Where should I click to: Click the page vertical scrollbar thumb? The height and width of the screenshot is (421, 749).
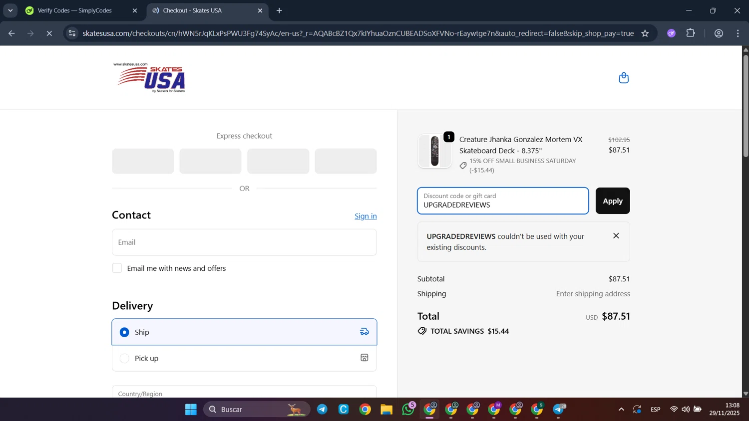(x=746, y=106)
